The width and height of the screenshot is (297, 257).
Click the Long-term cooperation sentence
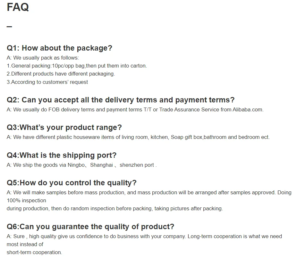[235, 237]
